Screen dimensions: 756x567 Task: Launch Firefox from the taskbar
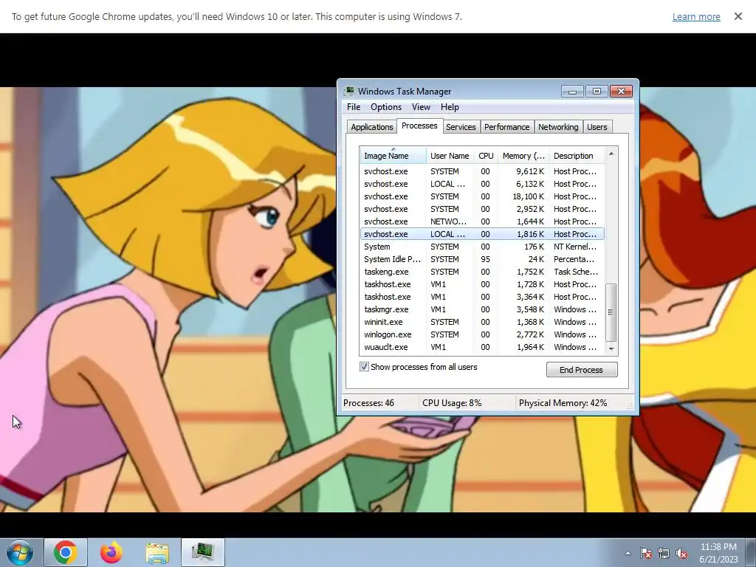(x=111, y=552)
